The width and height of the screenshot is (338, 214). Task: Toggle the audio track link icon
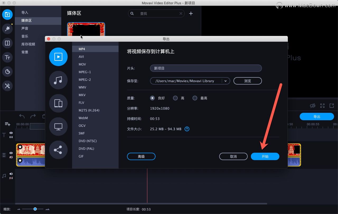(11, 178)
